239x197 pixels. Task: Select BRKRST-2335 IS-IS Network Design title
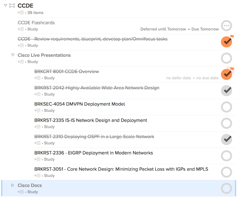tap(91, 120)
